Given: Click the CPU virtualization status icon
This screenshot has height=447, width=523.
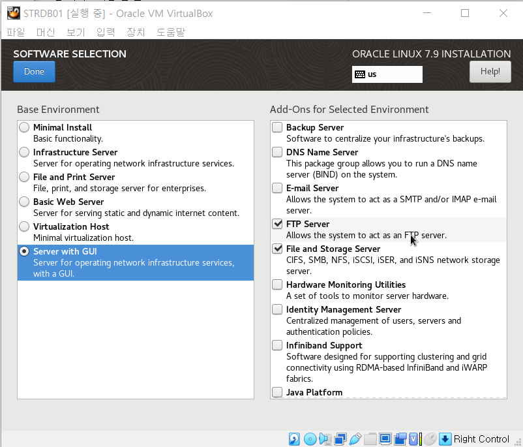Looking at the screenshot, I should click(x=415, y=439).
